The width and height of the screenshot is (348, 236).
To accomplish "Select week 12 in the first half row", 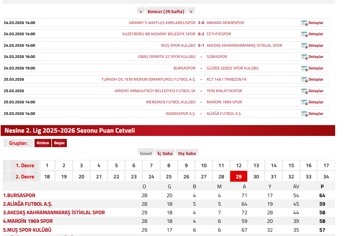I will (239, 166).
